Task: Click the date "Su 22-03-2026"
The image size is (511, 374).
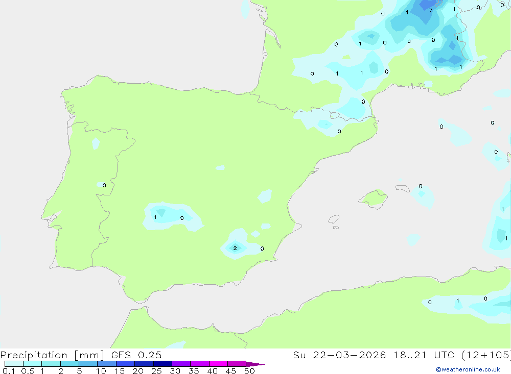Action: click(x=340, y=355)
